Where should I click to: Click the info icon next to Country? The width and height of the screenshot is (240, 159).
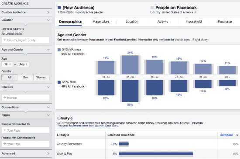point(195,12)
